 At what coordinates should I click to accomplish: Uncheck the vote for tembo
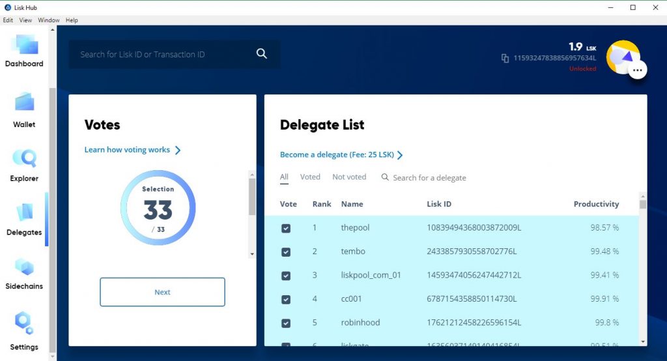286,252
